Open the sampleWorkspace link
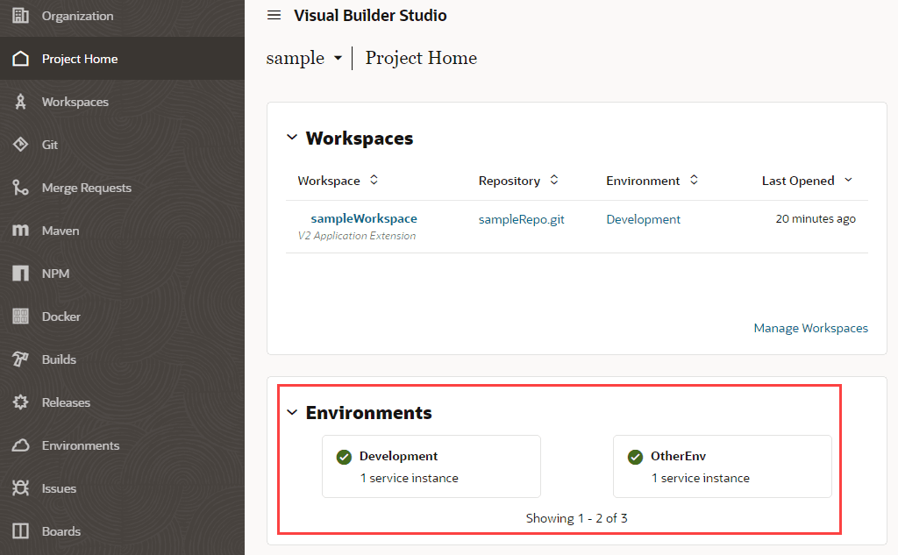The height and width of the screenshot is (555, 898). 364,218
